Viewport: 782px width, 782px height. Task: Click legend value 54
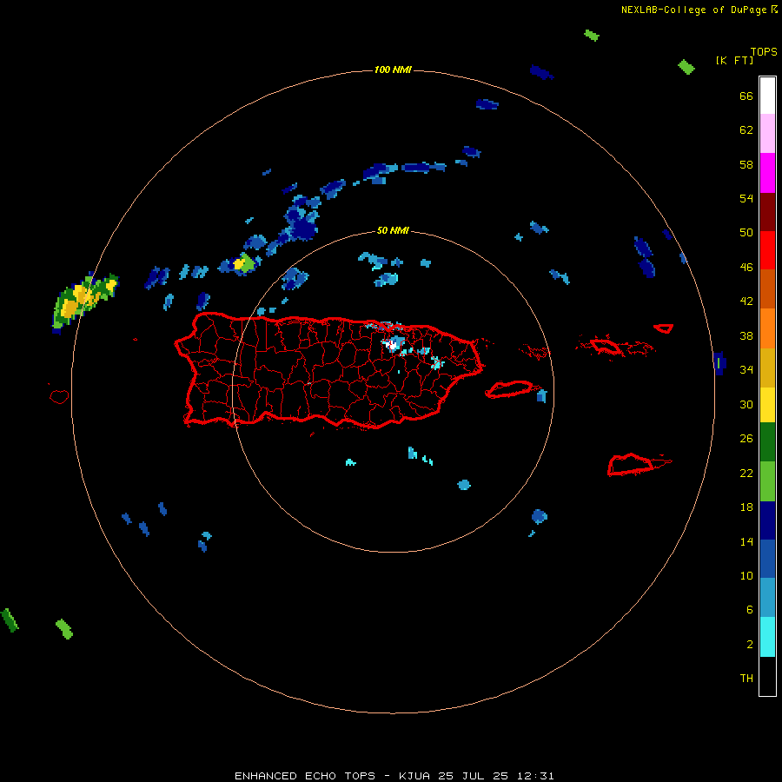point(746,198)
